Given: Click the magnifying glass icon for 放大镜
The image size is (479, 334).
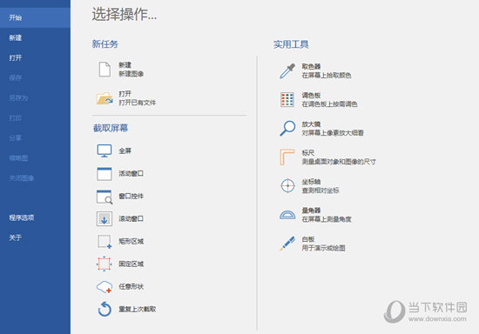Looking at the screenshot, I should click(287, 129).
